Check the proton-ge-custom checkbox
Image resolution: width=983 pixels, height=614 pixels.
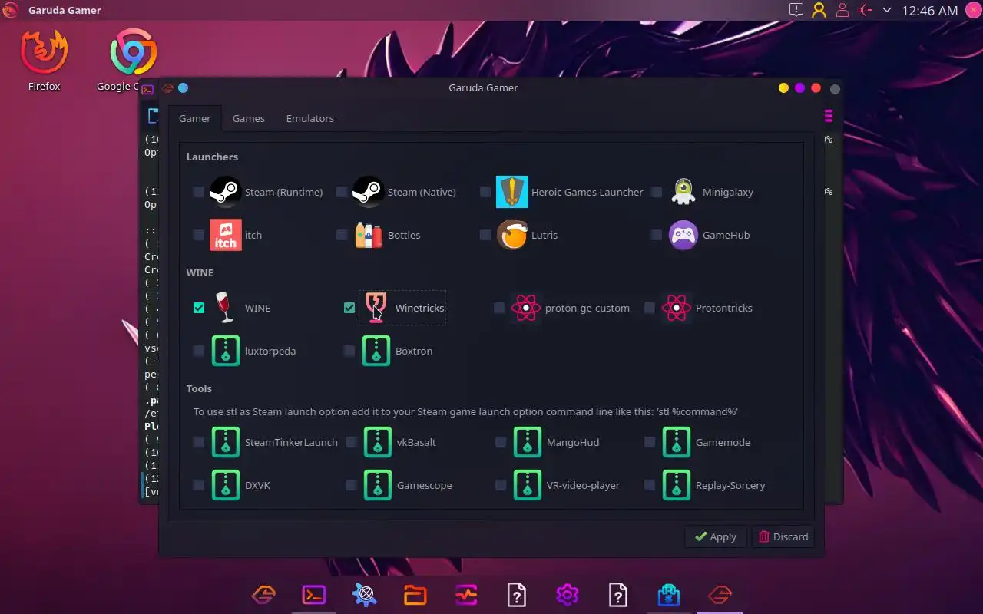point(499,308)
